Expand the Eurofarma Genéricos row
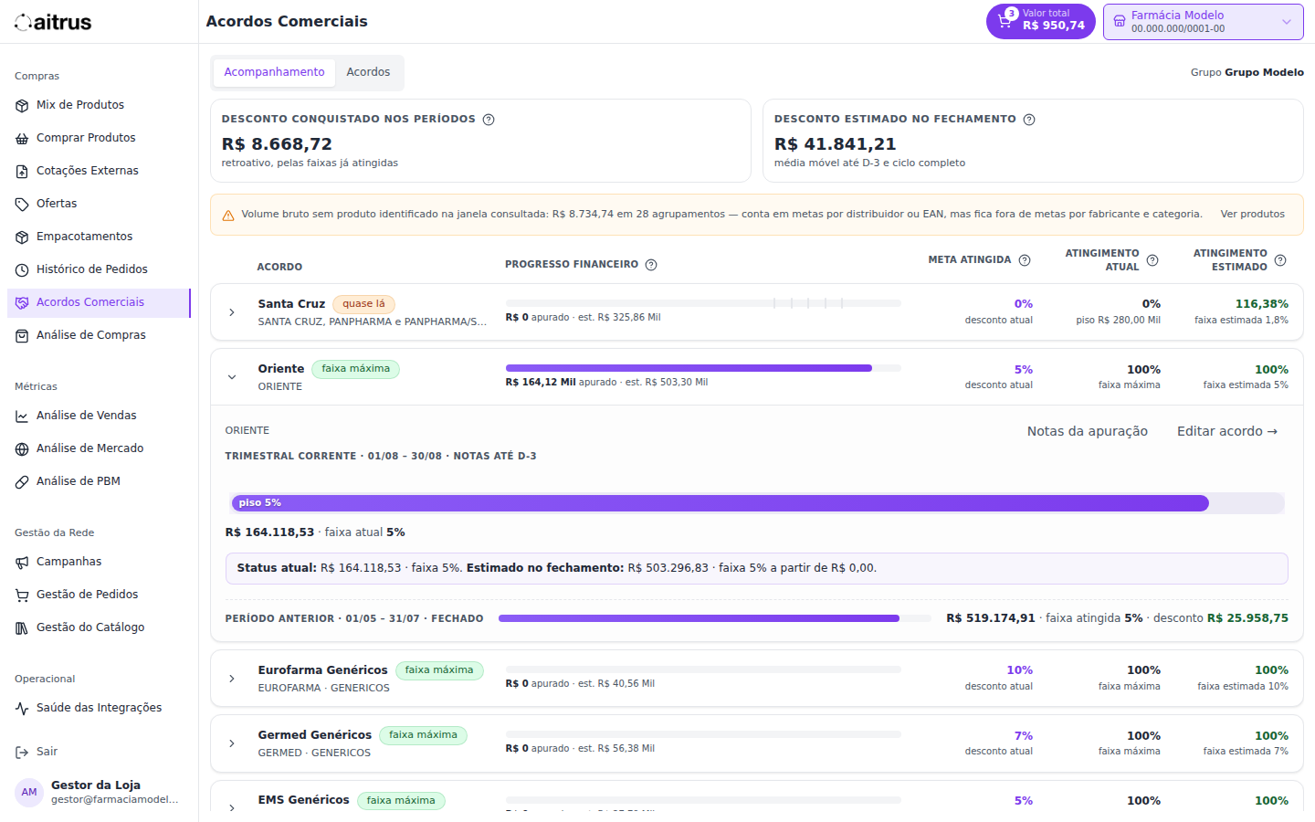1315x822 pixels. point(232,679)
